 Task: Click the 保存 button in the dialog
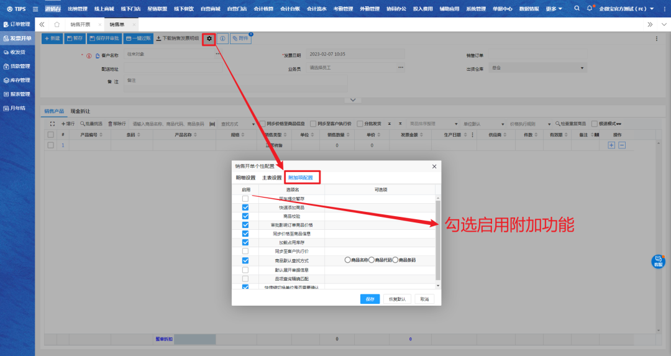pyautogui.click(x=370, y=299)
